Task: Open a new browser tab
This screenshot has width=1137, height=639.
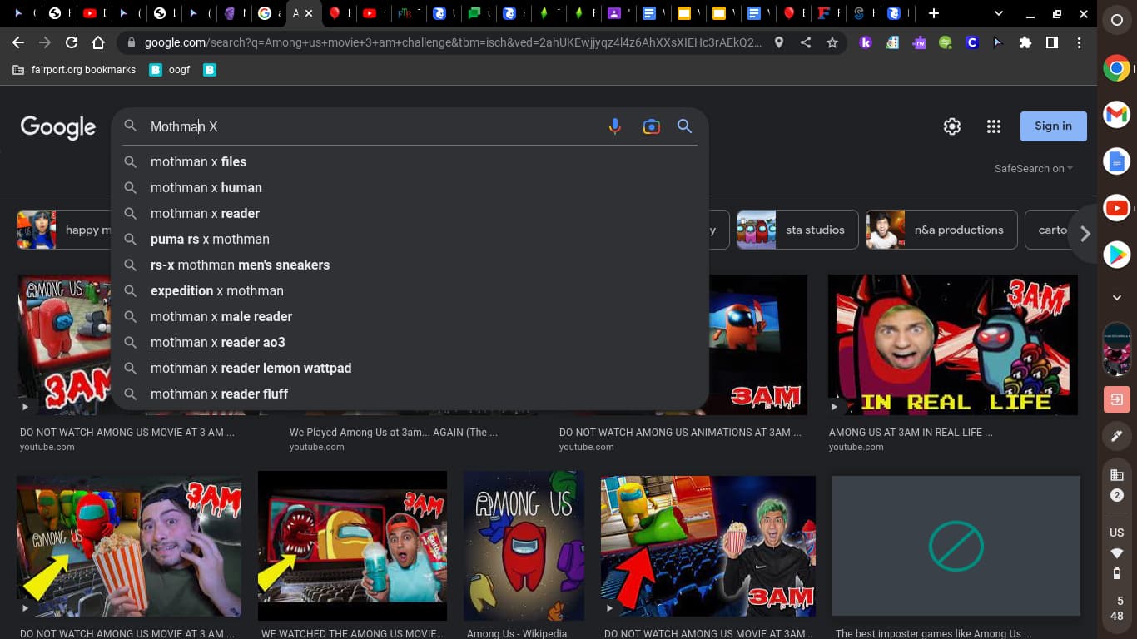Action: click(934, 13)
